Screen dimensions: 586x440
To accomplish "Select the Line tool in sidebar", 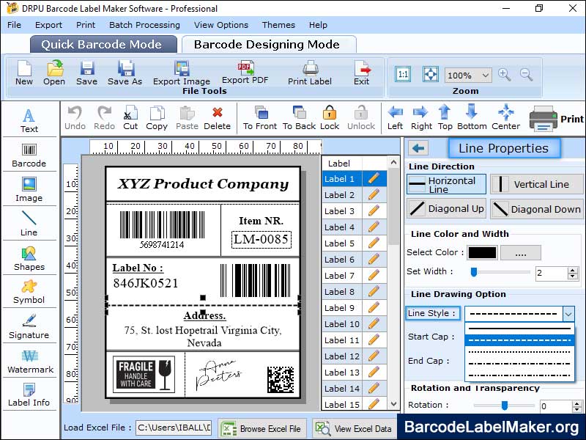I will (x=29, y=224).
